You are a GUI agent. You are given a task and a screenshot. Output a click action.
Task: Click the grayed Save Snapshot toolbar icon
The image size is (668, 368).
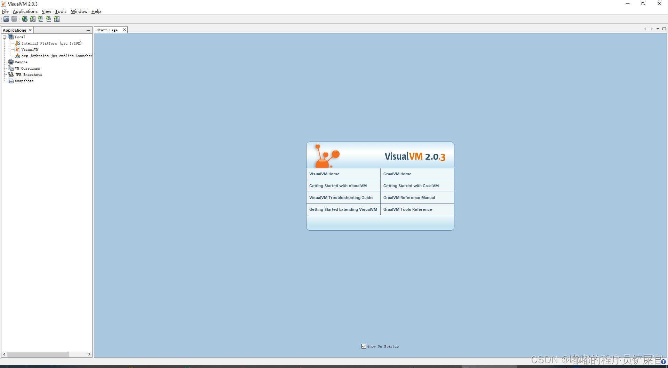(14, 19)
